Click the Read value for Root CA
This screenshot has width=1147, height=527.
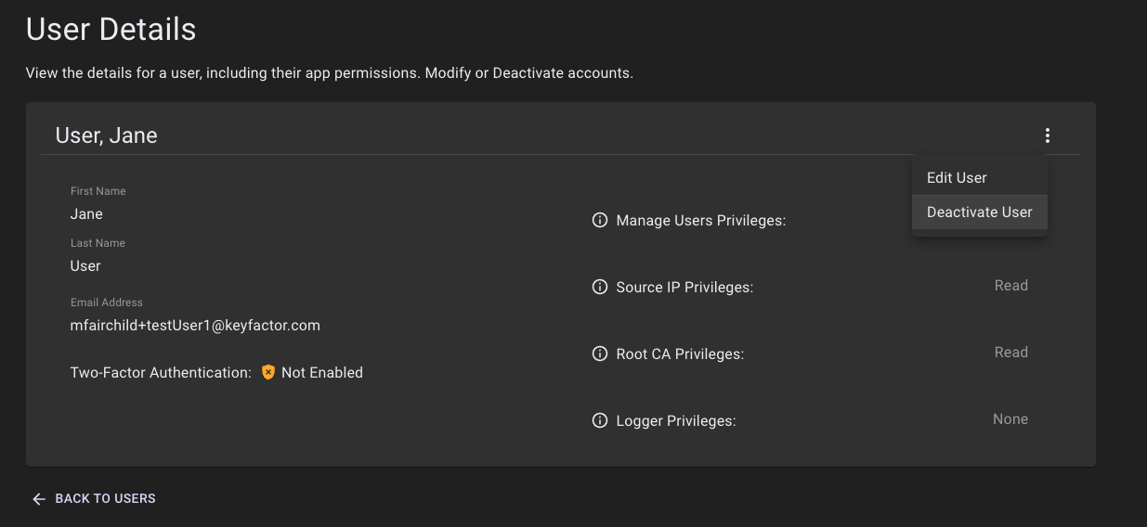coord(1010,353)
